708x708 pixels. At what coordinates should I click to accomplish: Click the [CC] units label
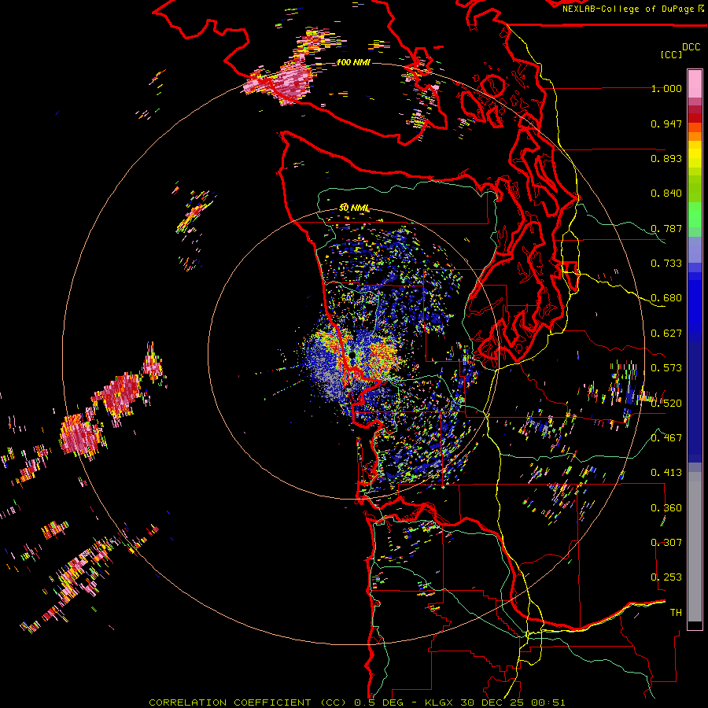tap(671, 54)
